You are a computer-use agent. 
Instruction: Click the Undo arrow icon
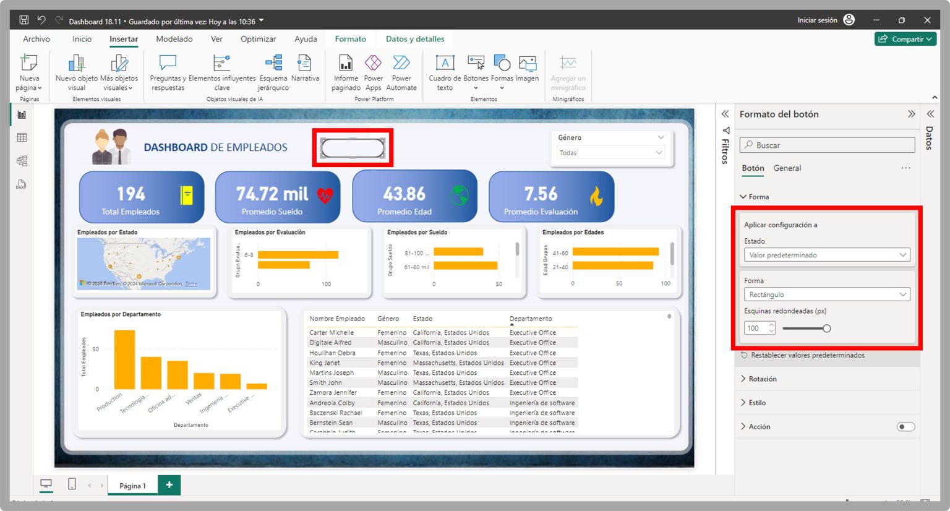click(x=41, y=20)
